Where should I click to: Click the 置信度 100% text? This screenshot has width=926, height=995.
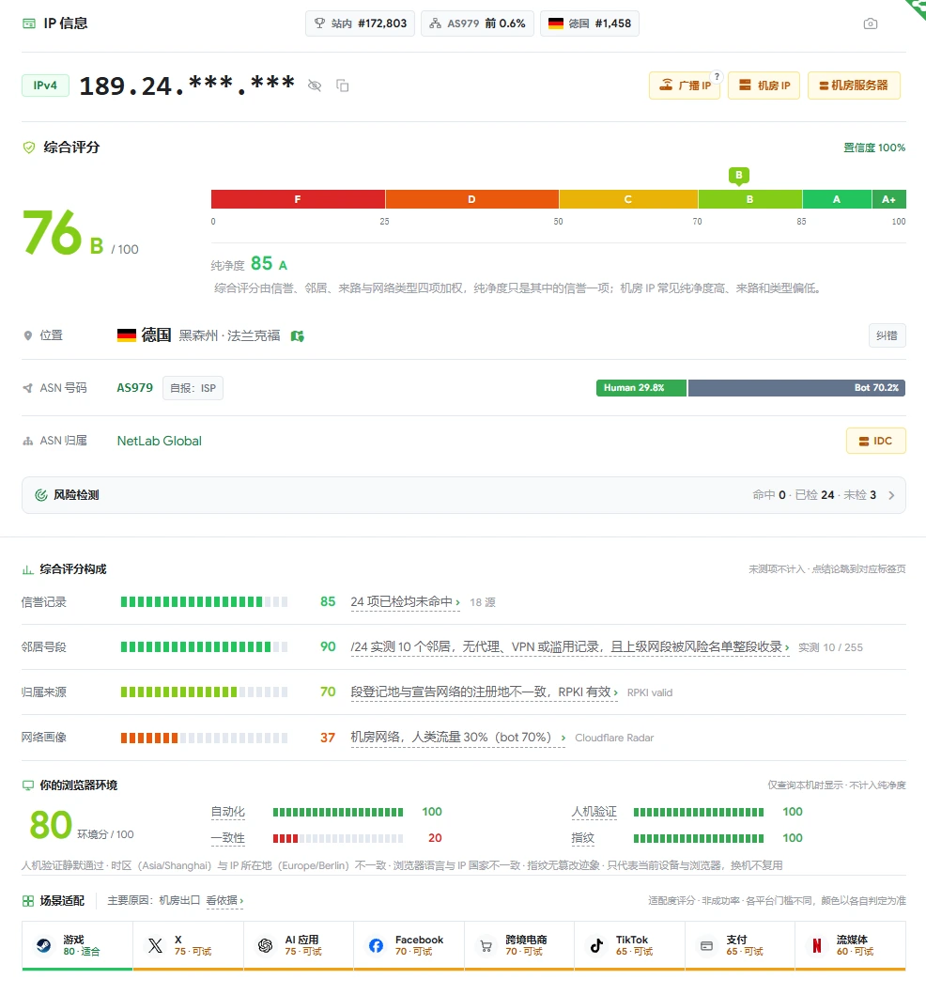874,148
